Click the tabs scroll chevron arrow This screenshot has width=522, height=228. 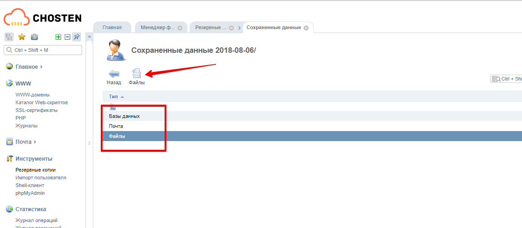click(x=239, y=28)
